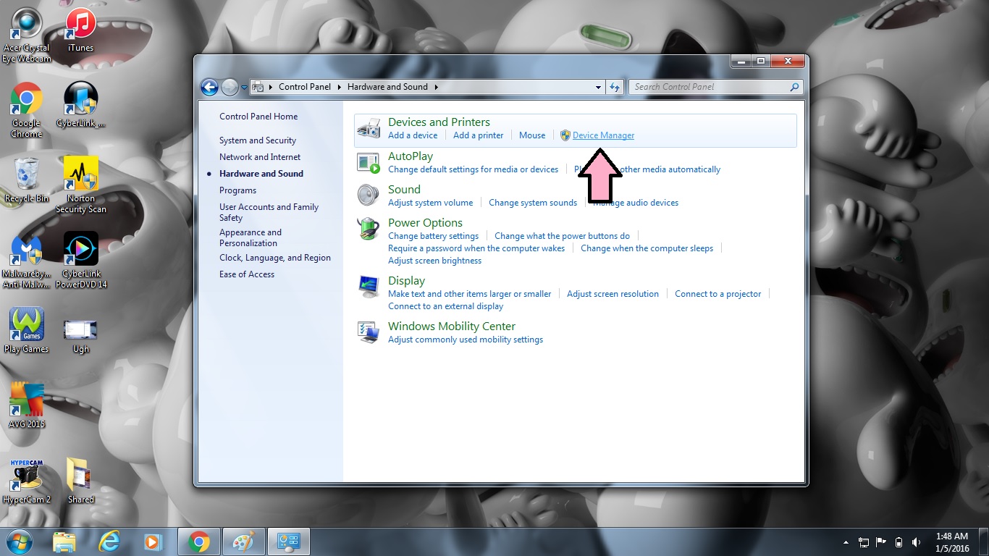Screen dimensions: 989x556
Task: Select the HyperCam 2 desktop shortcut
Action: pos(27,481)
